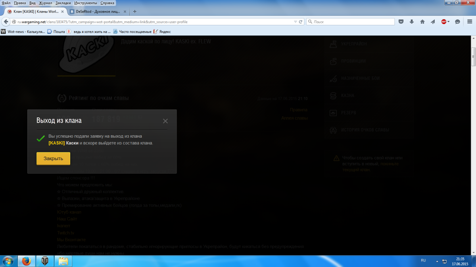Image resolution: width=476 pixels, height=267 pixels.
Task: Click the Ютуб канал link
Action: click(x=69, y=212)
